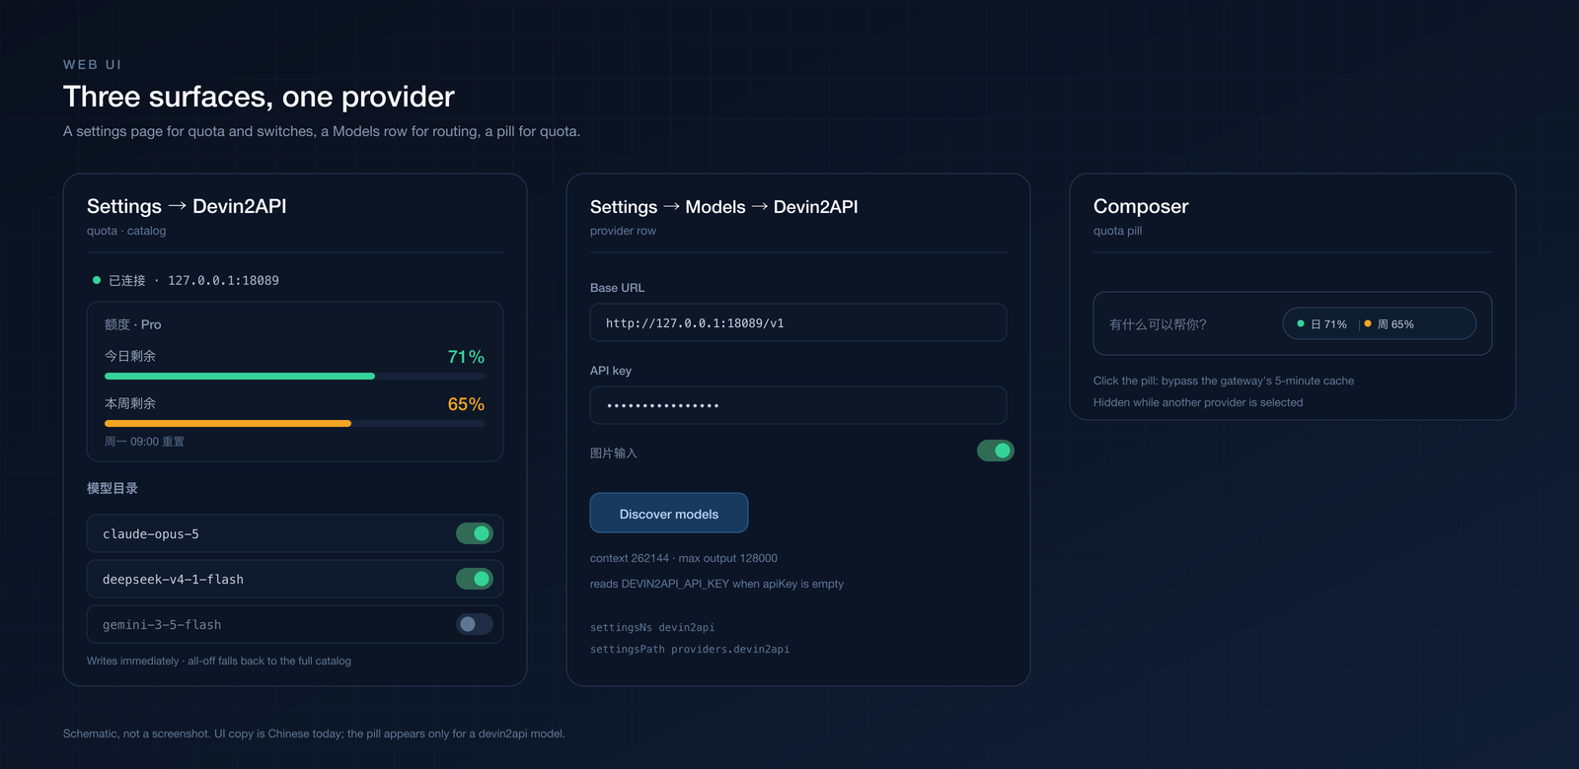Screen dimensions: 1579x769
Task: Click the context 262144 max output line
Action: tap(684, 558)
